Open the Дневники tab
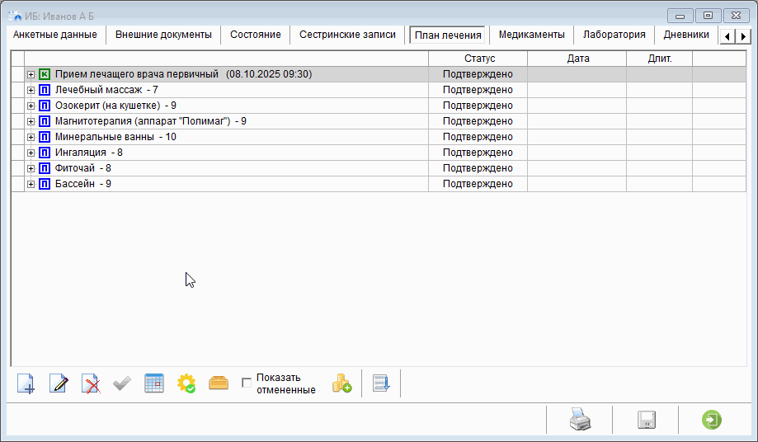 pyautogui.click(x=686, y=35)
